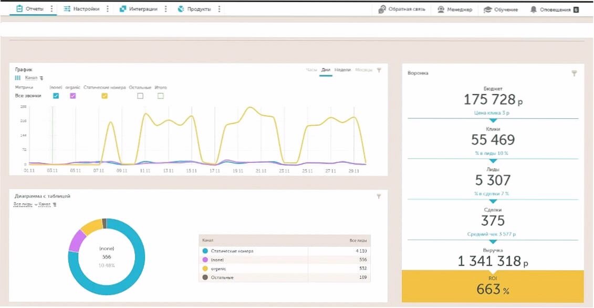Click the bell icon for Оповещения

tap(534, 9)
